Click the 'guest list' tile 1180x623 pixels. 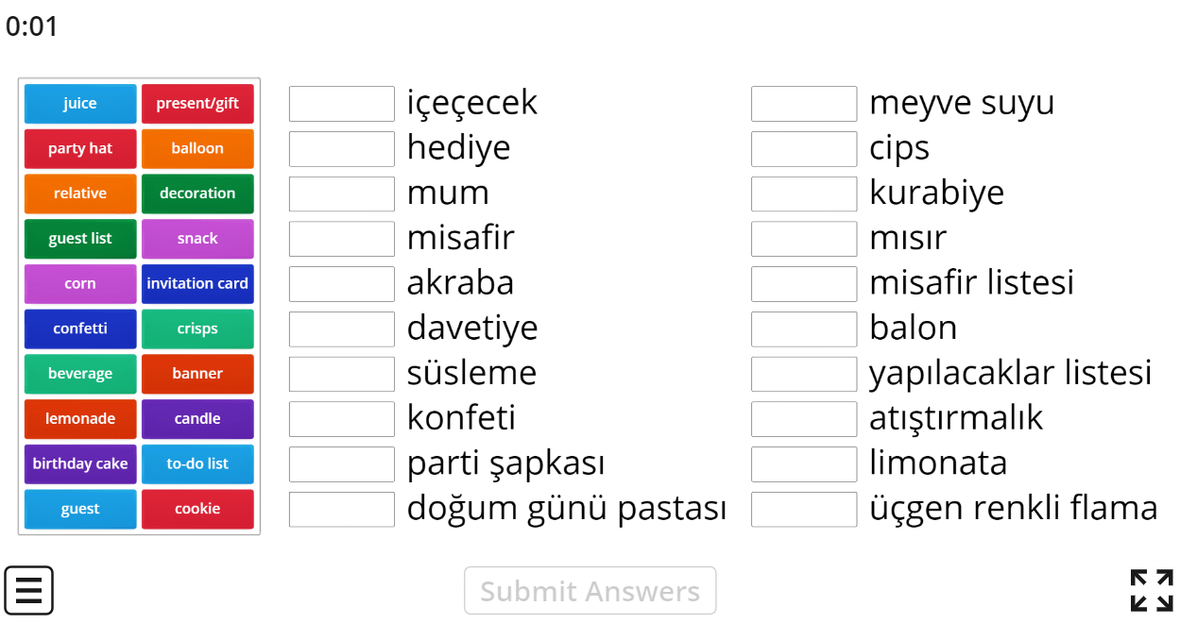click(x=79, y=239)
